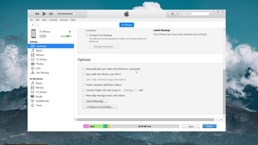
Task: Click the 64GB capacity label
Action: pos(43,36)
